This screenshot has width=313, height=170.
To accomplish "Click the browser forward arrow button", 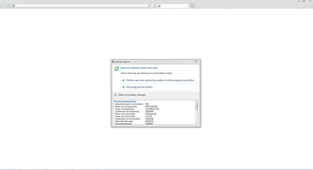I will click(9, 5).
